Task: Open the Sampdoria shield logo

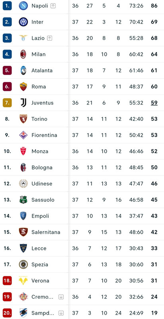Action: point(23,313)
